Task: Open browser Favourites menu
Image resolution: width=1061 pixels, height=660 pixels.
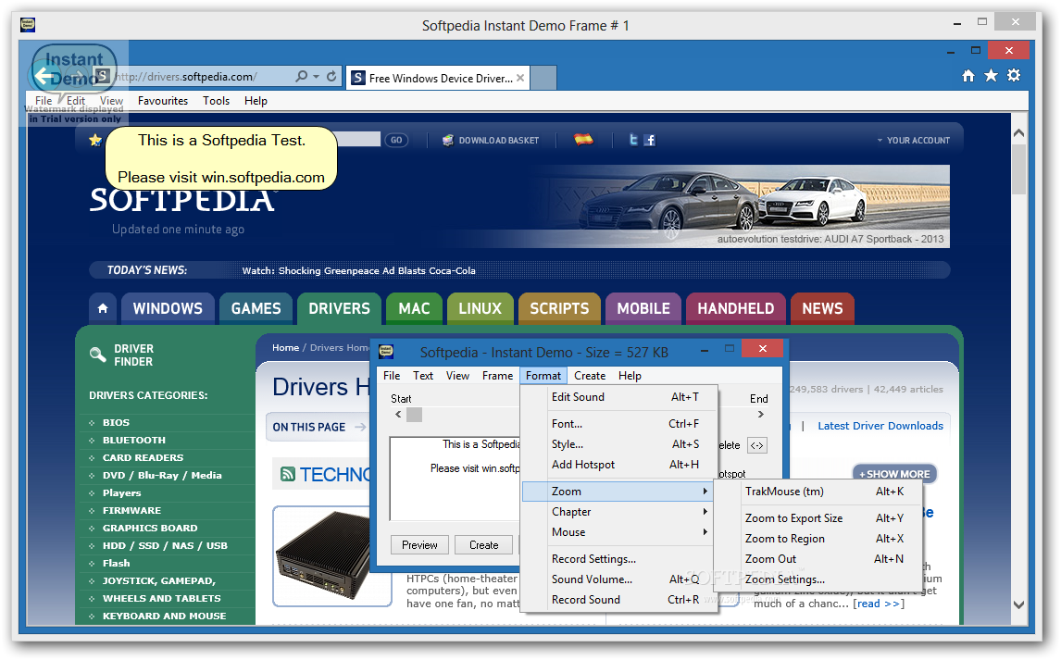Action: point(162,101)
